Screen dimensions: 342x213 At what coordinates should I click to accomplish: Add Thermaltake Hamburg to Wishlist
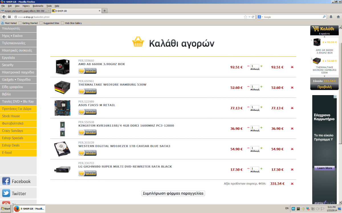87,91
